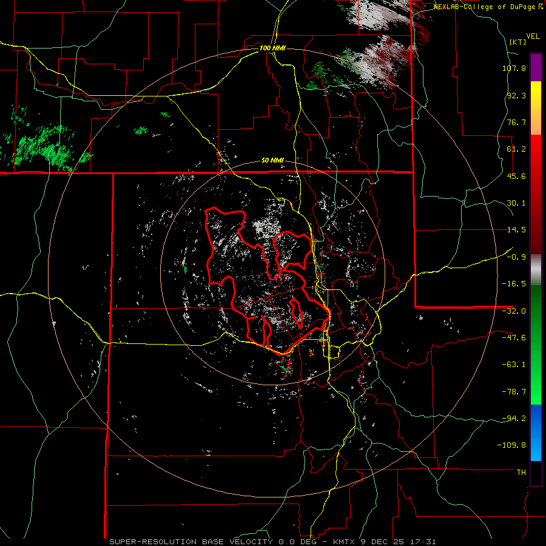Viewport: 546px width, 546px height.
Task: Click the NEXLAB-College of DuPage label
Action: (x=488, y=7)
